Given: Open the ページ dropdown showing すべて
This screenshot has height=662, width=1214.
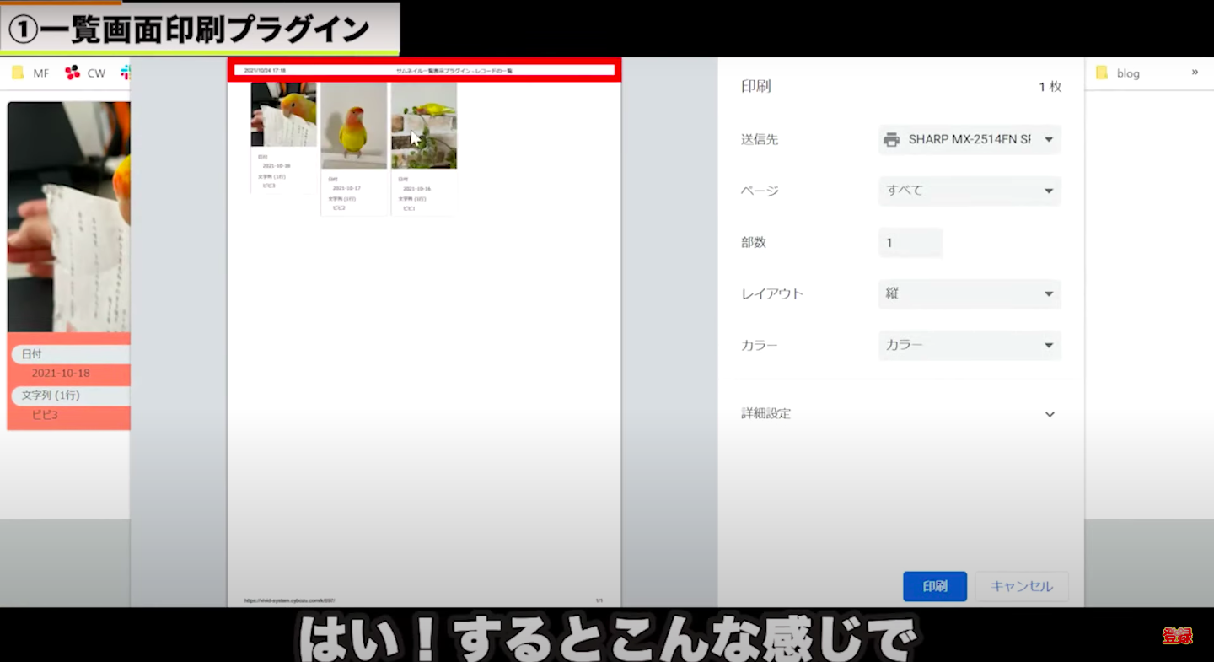Looking at the screenshot, I should coord(969,191).
